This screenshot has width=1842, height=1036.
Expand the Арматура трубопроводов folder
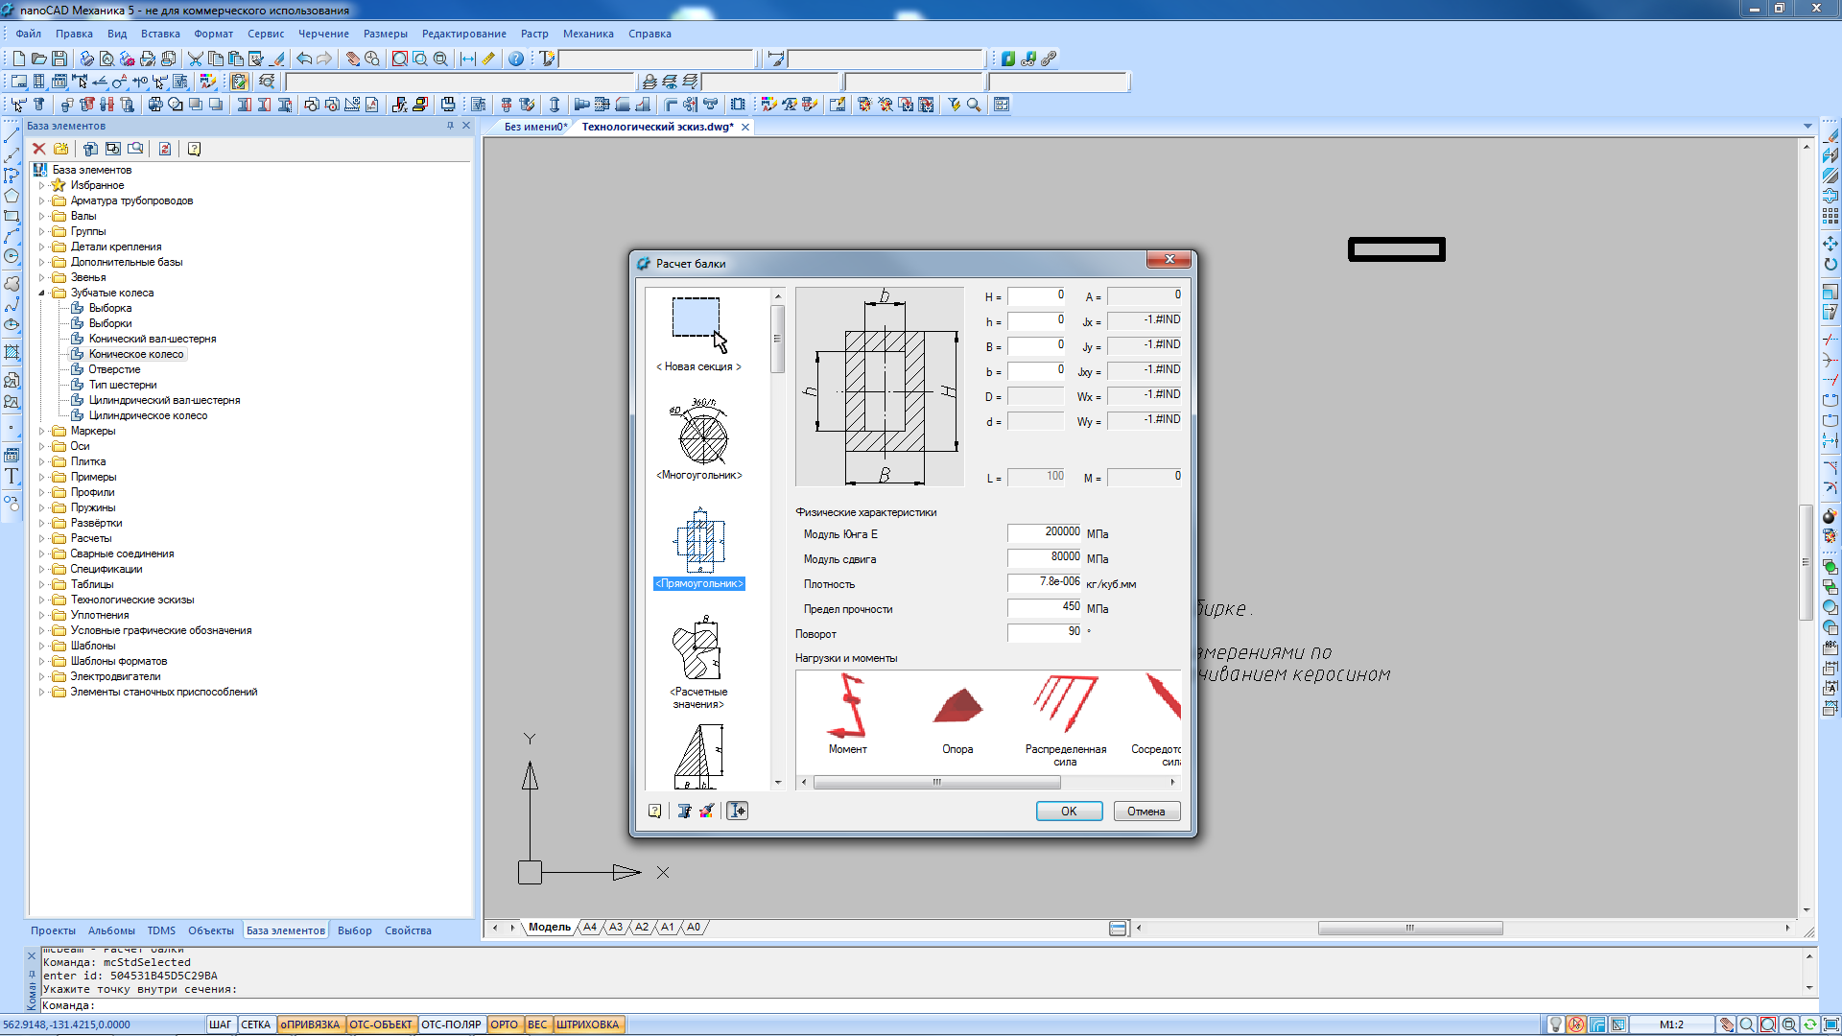point(41,200)
